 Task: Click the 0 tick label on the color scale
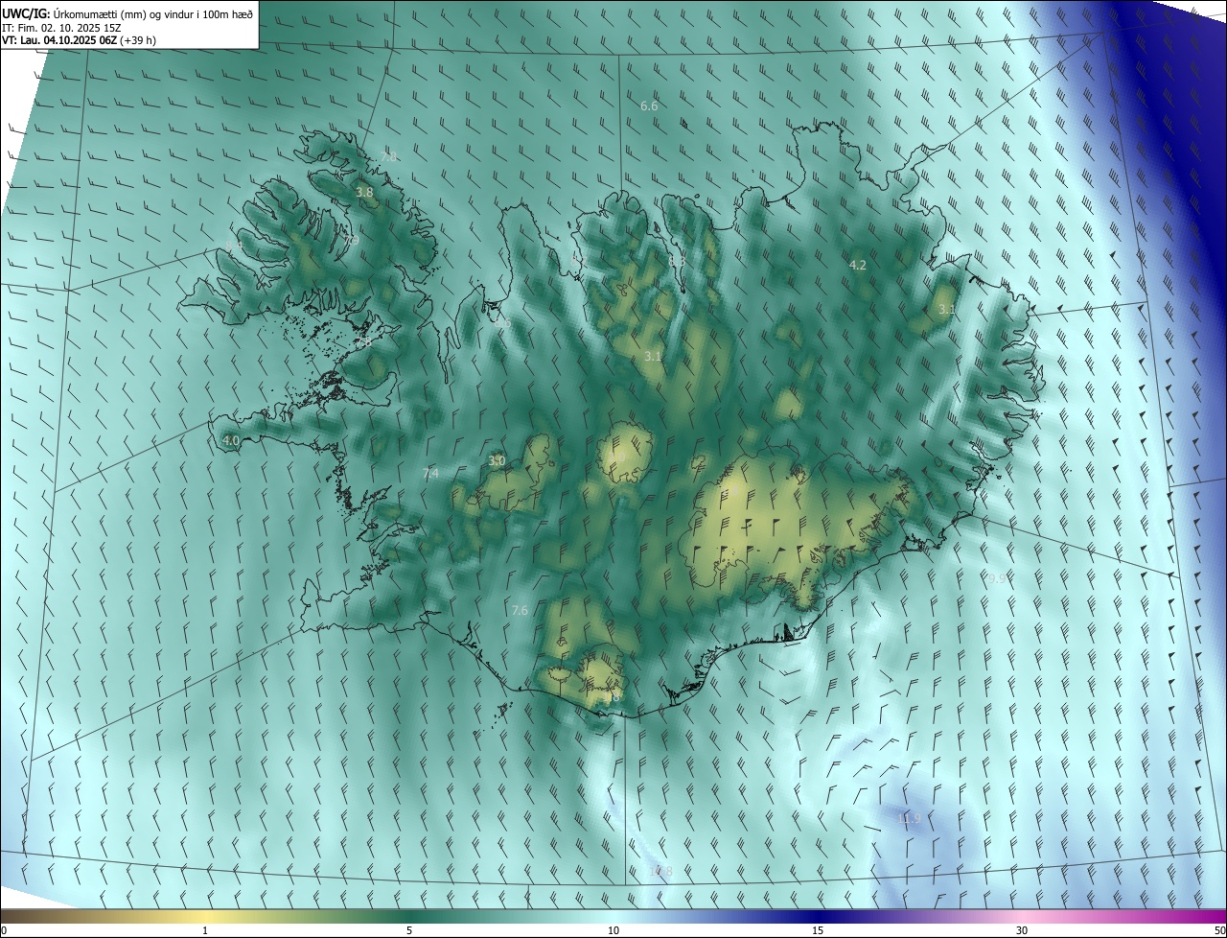[4, 930]
